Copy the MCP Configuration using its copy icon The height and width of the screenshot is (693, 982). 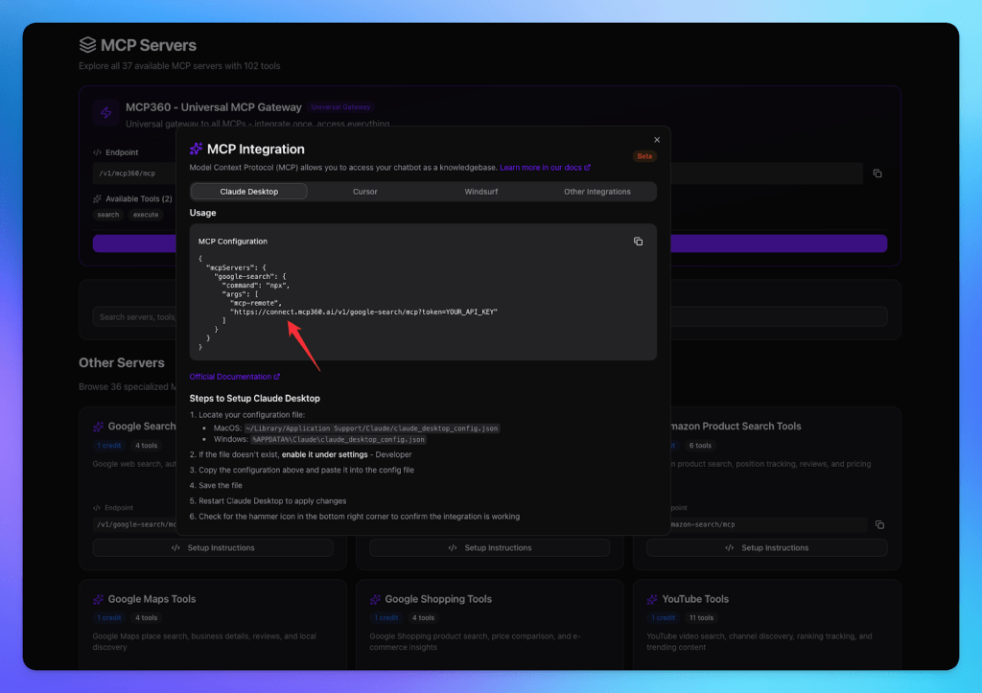tap(638, 241)
